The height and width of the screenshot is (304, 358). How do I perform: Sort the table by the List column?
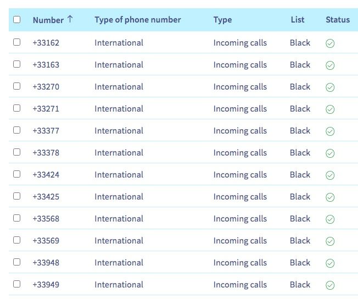pos(298,20)
